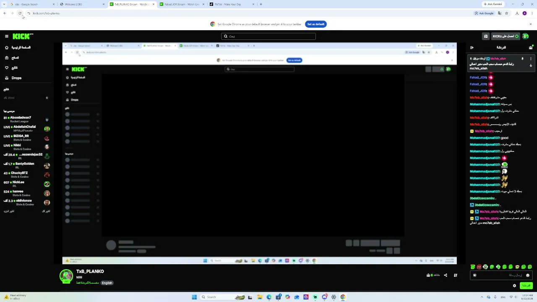The height and width of the screenshot is (302, 537).
Task: Open Nikki channel in sidebar
Action: pyautogui.click(x=26, y=147)
